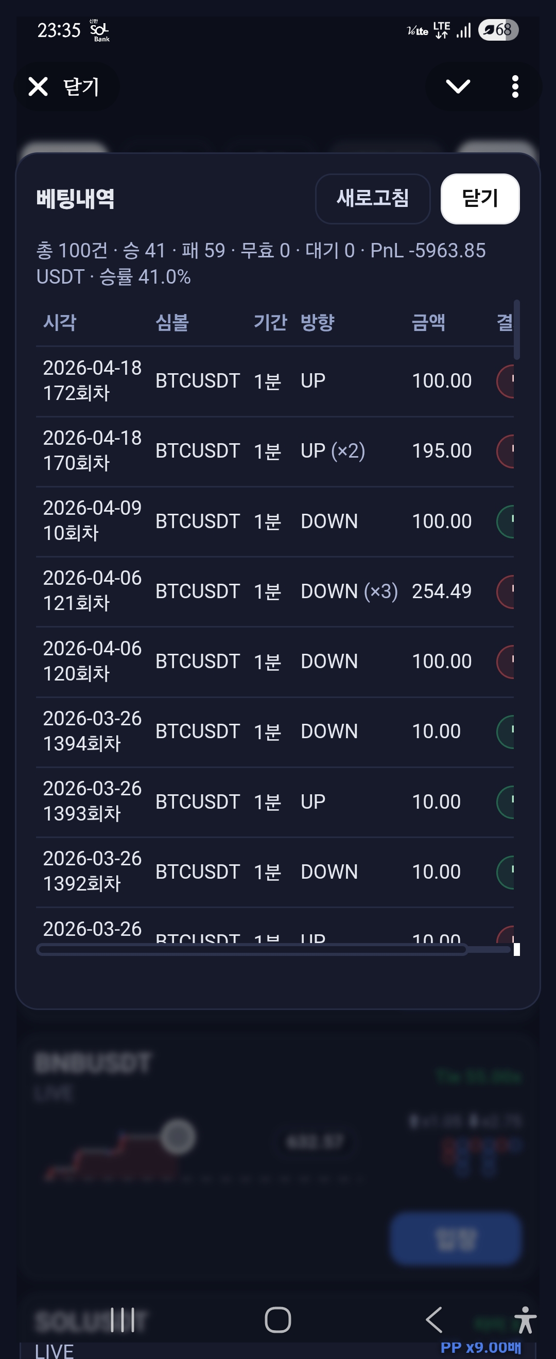Click the vertical scrollbar thumb of table
The height and width of the screenshot is (1359, 556).
pyautogui.click(x=517, y=330)
